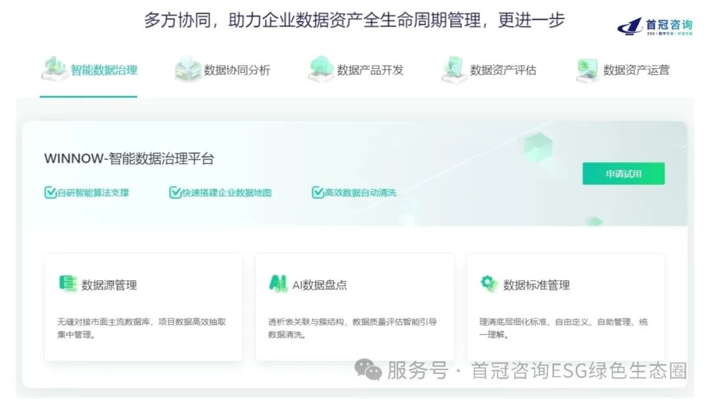Select the 数据产品开发 tab
Image resolution: width=710 pixels, height=399 pixels.
[x=356, y=70]
